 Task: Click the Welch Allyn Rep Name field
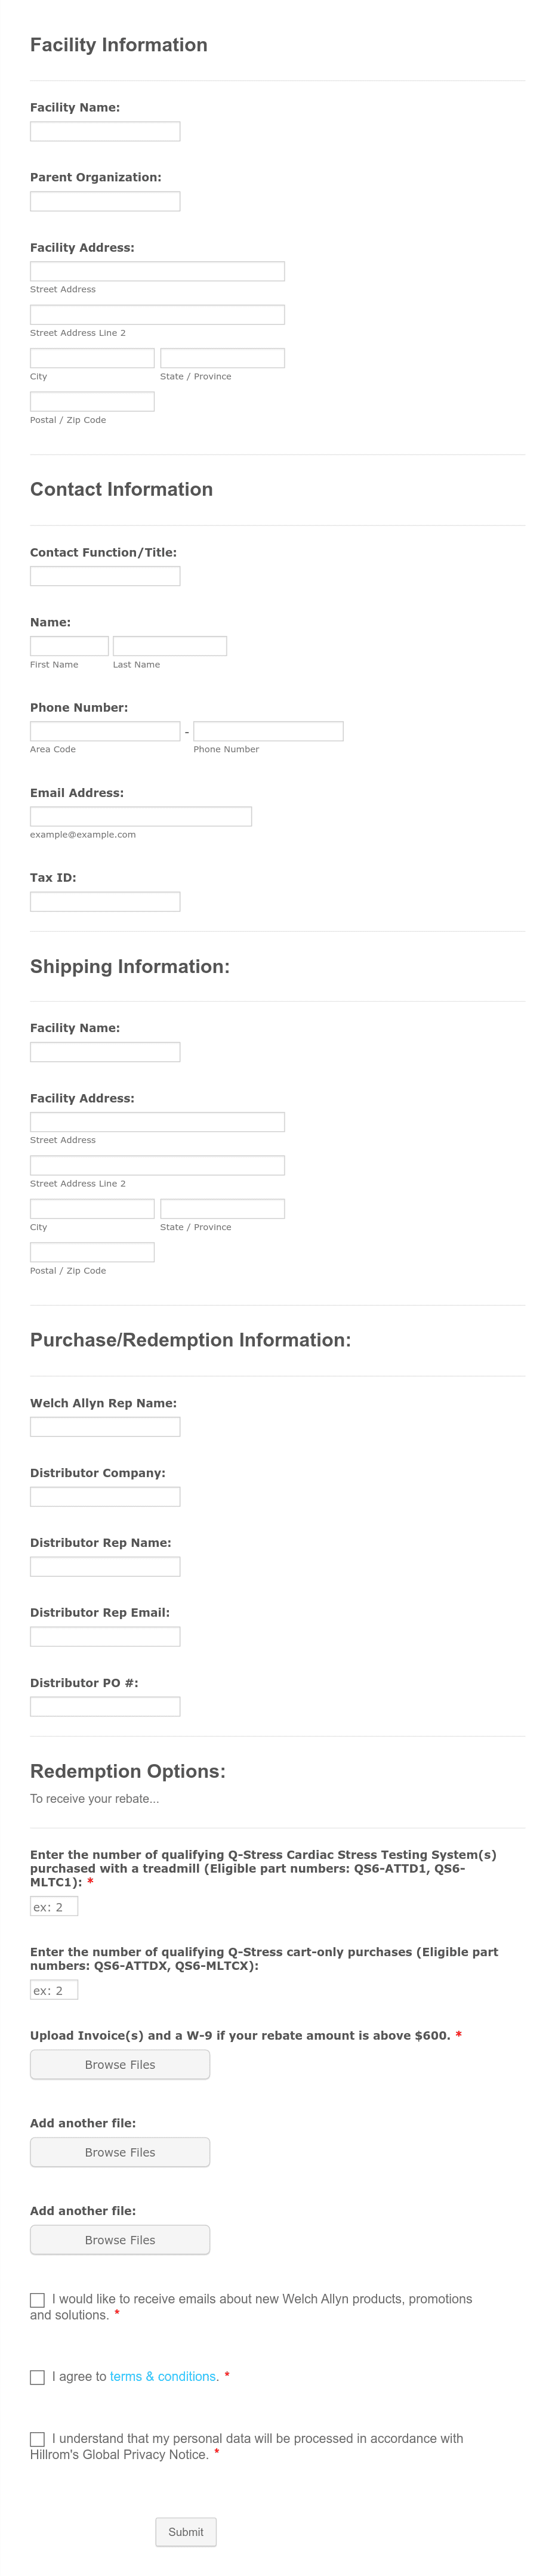tap(105, 1427)
